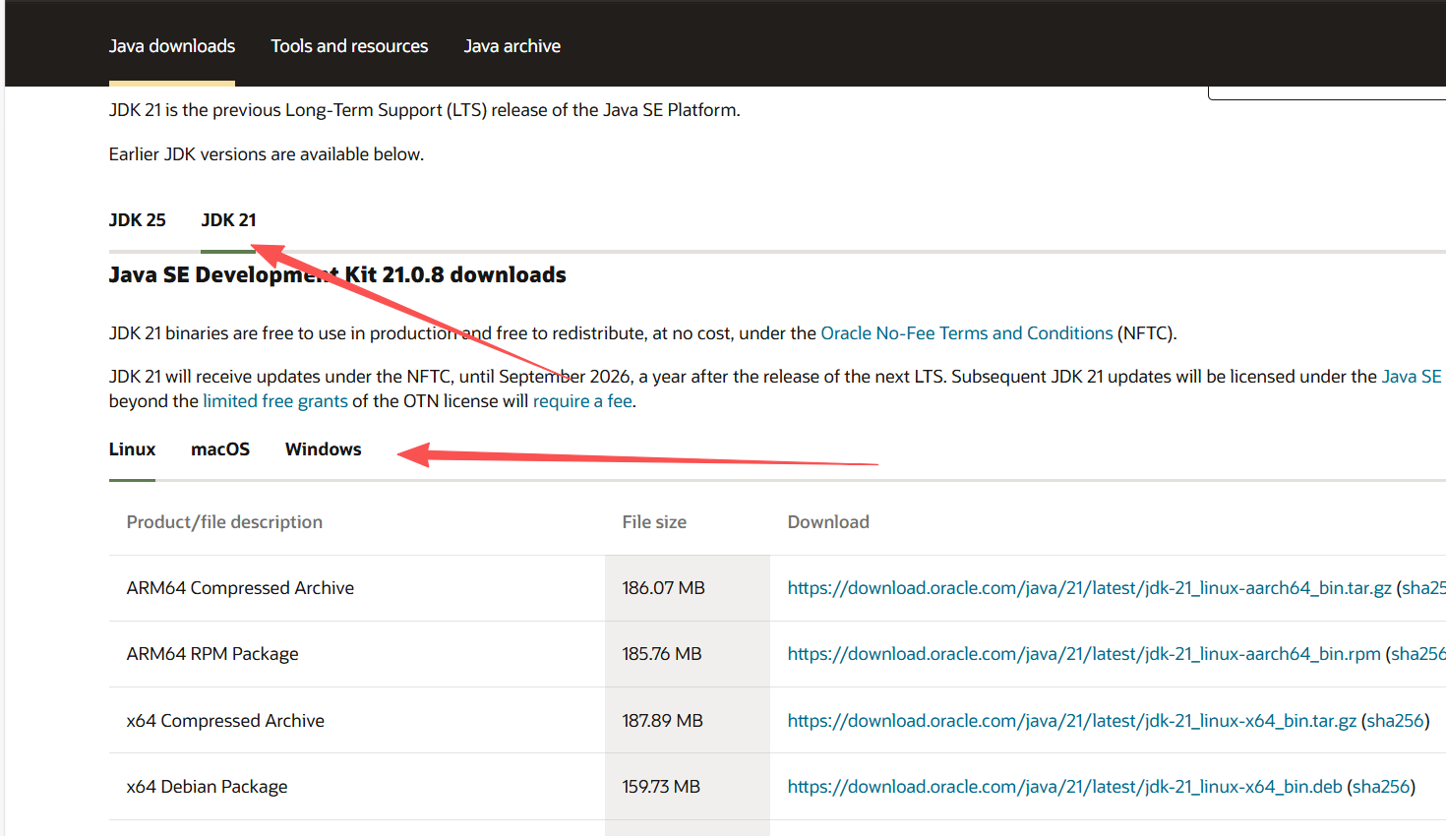Open Oracle No-Fee Terms and Conditions link
This screenshot has height=836, width=1446.
click(x=966, y=333)
